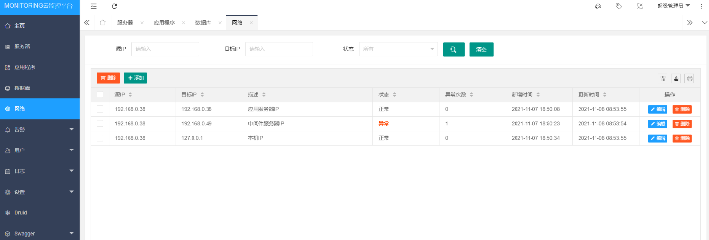This screenshot has width=709, height=240.
Task: Refresh the page using the reload icon
Action: click(x=114, y=6)
